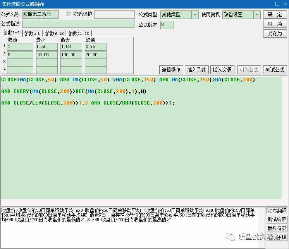The image size is (289, 249).
Task: Switch to the 参数9-12 tab
Action: coord(54,33)
